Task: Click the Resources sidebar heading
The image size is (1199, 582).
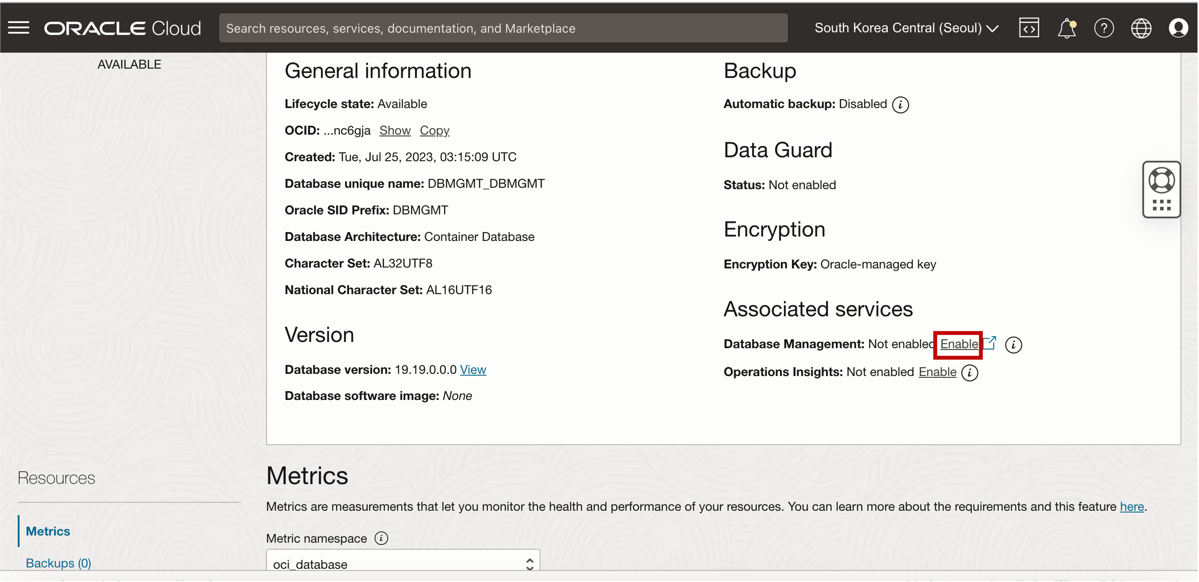Action: 56,478
